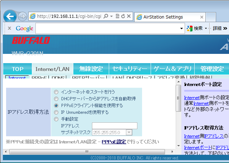Click into the Google toolbar search field

(x=107, y=28)
